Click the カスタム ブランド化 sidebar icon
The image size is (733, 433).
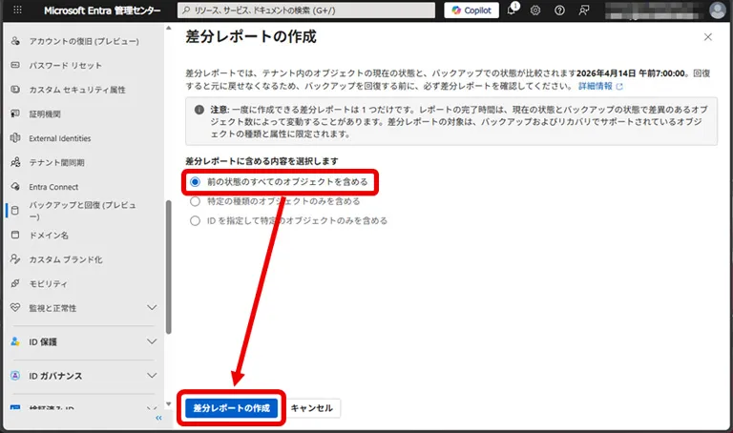click(15, 259)
